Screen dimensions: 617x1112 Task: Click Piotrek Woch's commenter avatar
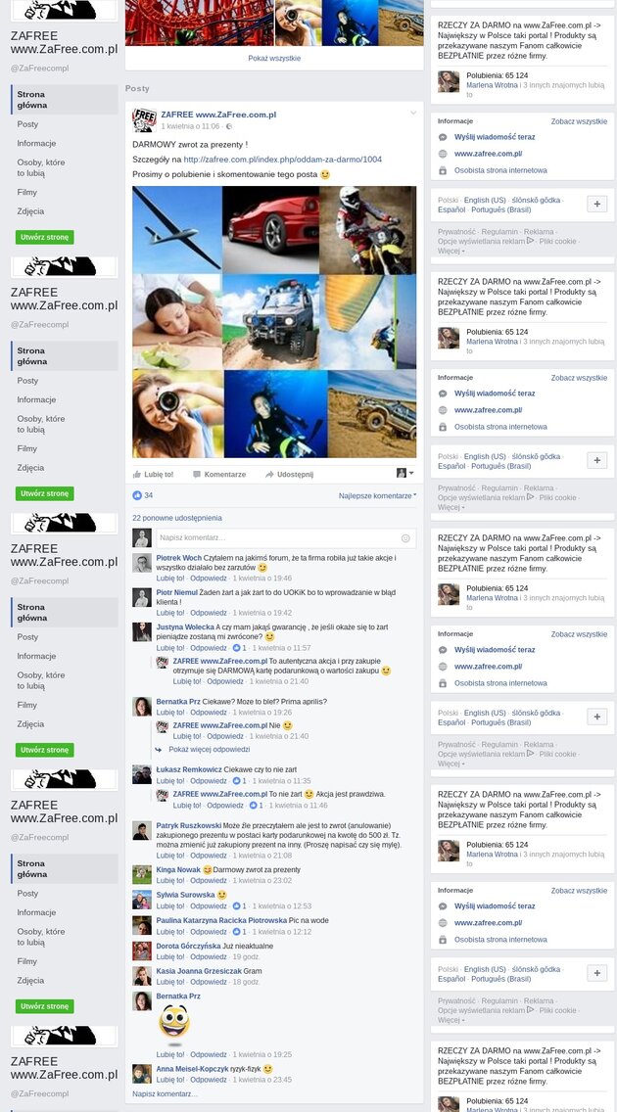click(142, 563)
